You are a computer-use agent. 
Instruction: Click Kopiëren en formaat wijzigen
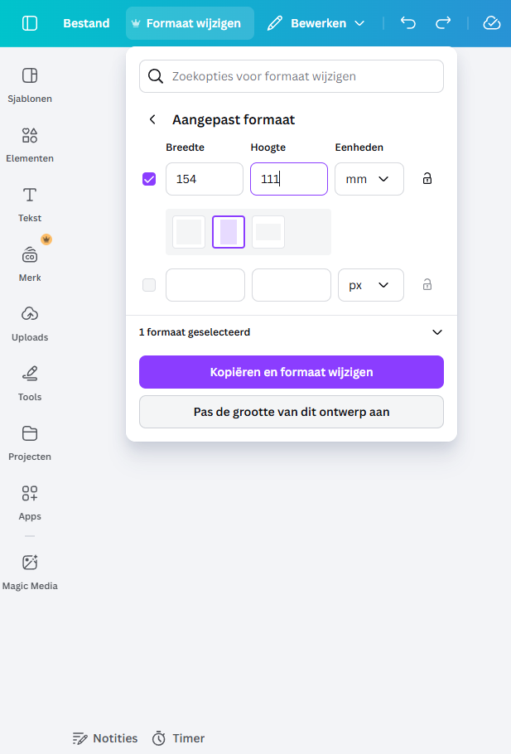291,372
